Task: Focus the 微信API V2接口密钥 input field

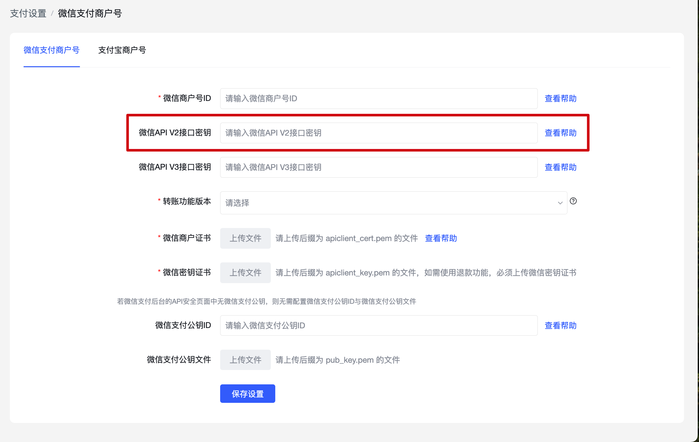Action: tap(378, 133)
